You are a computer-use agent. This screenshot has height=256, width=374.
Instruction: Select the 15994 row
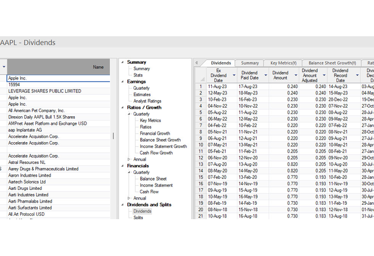(59, 85)
